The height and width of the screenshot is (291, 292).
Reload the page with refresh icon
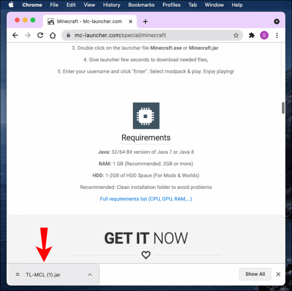40,35
